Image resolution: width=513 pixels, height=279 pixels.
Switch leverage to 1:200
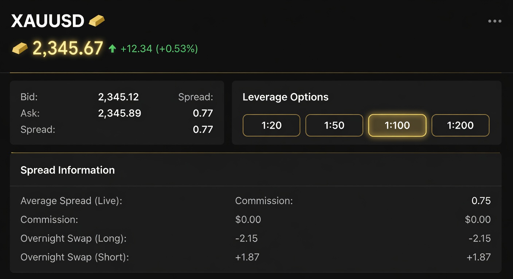(x=460, y=125)
